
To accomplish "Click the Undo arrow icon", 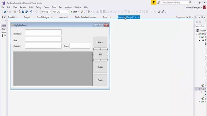I will [31, 12].
